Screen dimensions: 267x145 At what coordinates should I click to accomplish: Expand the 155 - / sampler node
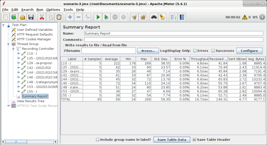click(19, 92)
